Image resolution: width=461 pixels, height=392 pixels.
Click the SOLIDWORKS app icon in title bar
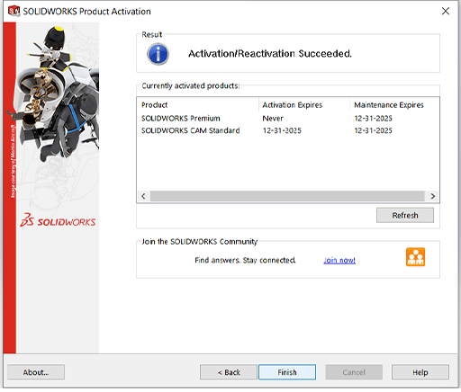click(x=14, y=11)
